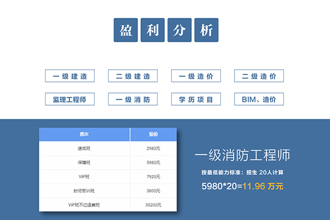
Task: Click the 7920元 price cell
Action: pyautogui.click(x=153, y=177)
